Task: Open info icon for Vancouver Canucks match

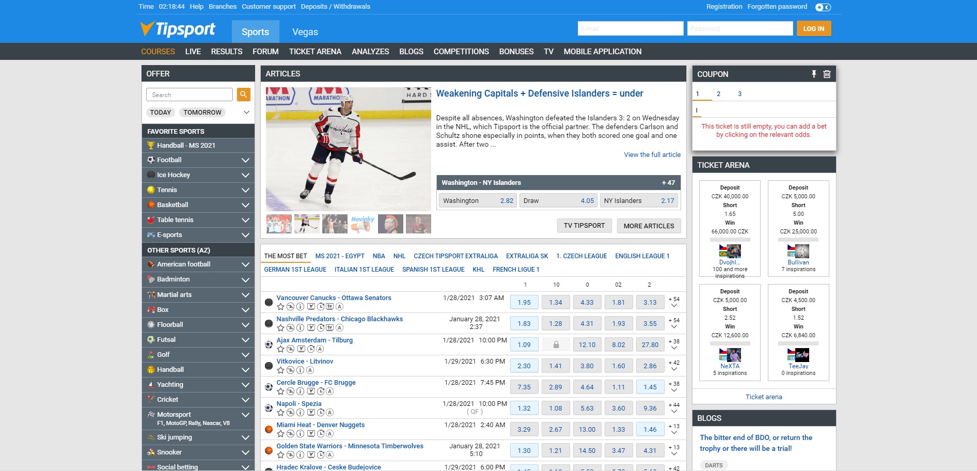Action: point(300,306)
